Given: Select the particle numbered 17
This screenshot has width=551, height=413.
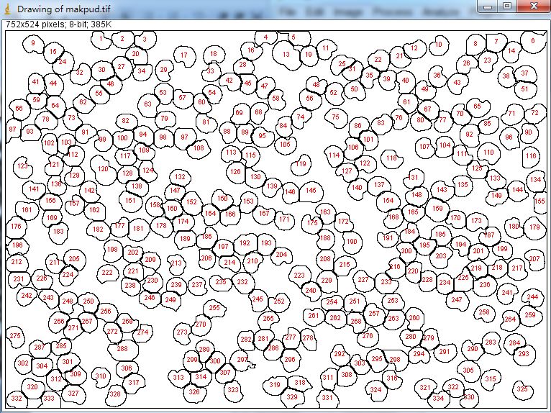Looking at the screenshot, I should 183,55.
